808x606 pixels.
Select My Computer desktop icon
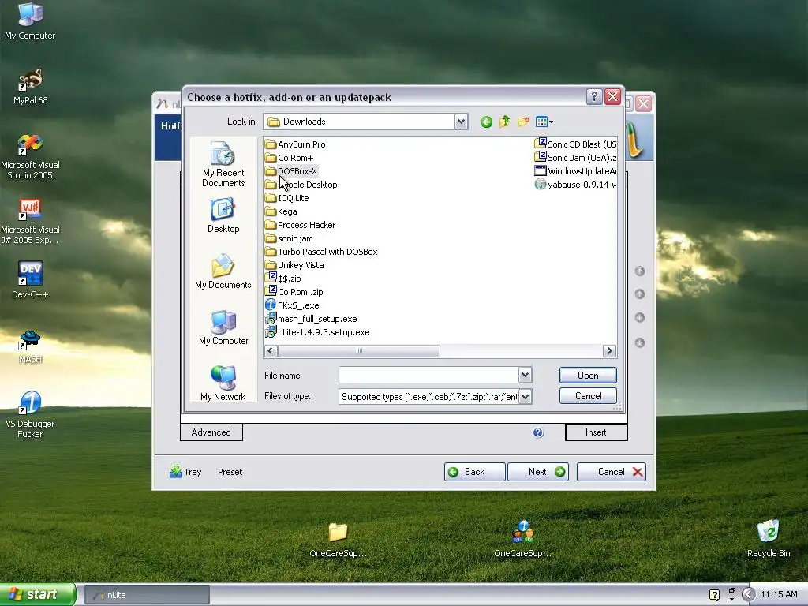(31, 21)
